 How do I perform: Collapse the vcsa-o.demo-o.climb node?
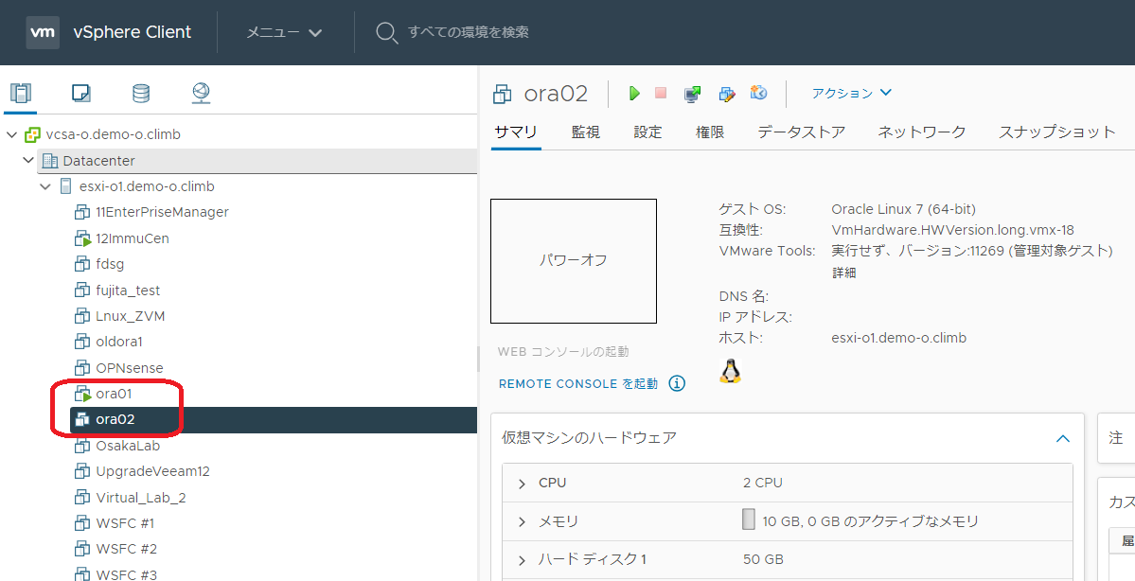pyautogui.click(x=11, y=134)
